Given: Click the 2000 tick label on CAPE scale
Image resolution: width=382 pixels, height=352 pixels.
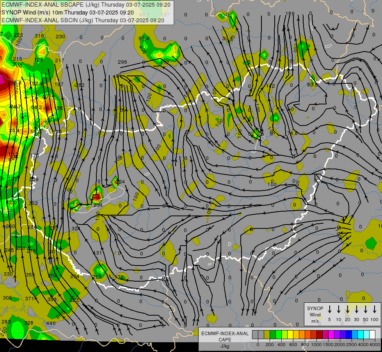Looking at the screenshot, I should click(340, 345).
